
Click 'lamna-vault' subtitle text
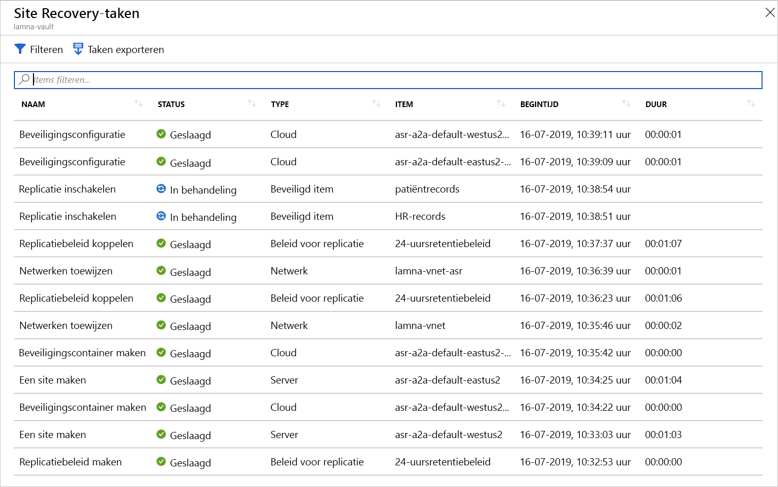coord(33,27)
